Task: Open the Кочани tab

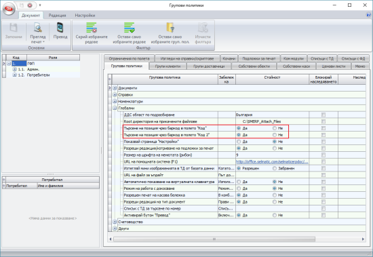Action: [x=229, y=58]
